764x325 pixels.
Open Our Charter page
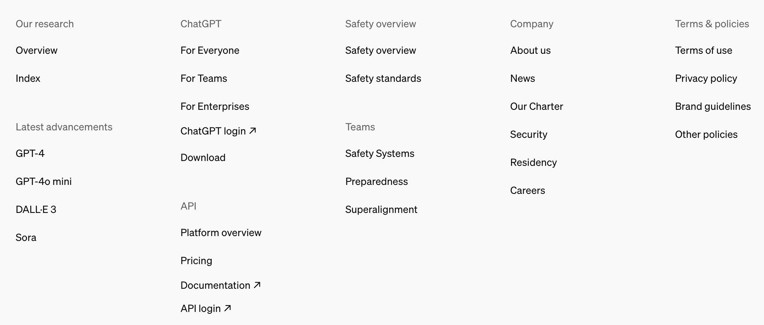pyautogui.click(x=536, y=106)
